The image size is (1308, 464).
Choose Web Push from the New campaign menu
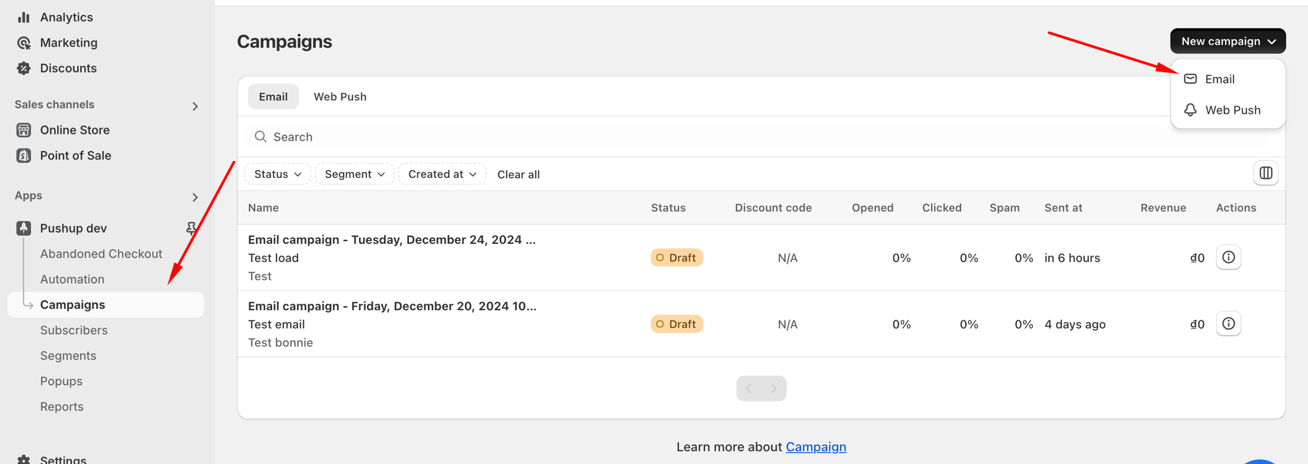pos(1232,110)
